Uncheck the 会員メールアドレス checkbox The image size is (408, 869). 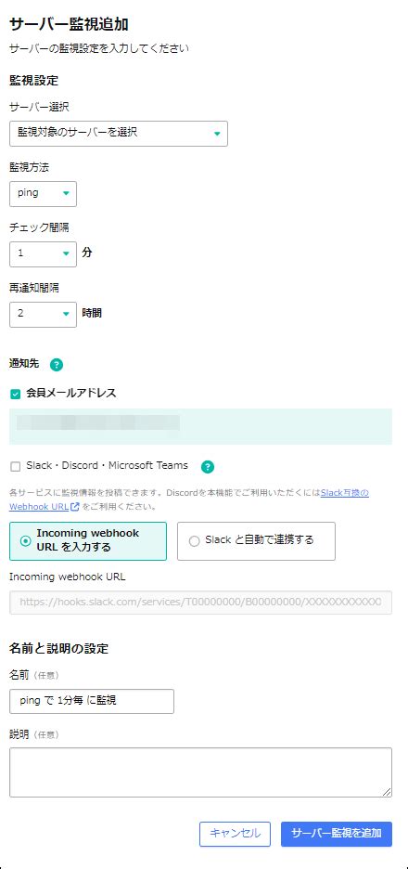(16, 394)
